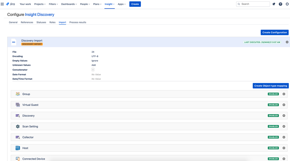Switch to the Statuses tab
This screenshot has width=290, height=161.
coord(41,22)
